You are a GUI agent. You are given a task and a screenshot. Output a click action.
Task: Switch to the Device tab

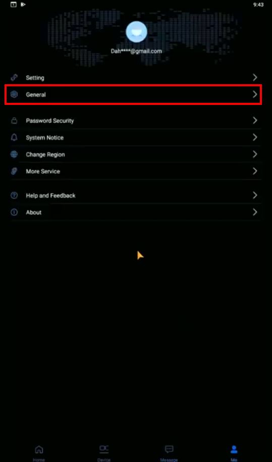[x=104, y=452]
